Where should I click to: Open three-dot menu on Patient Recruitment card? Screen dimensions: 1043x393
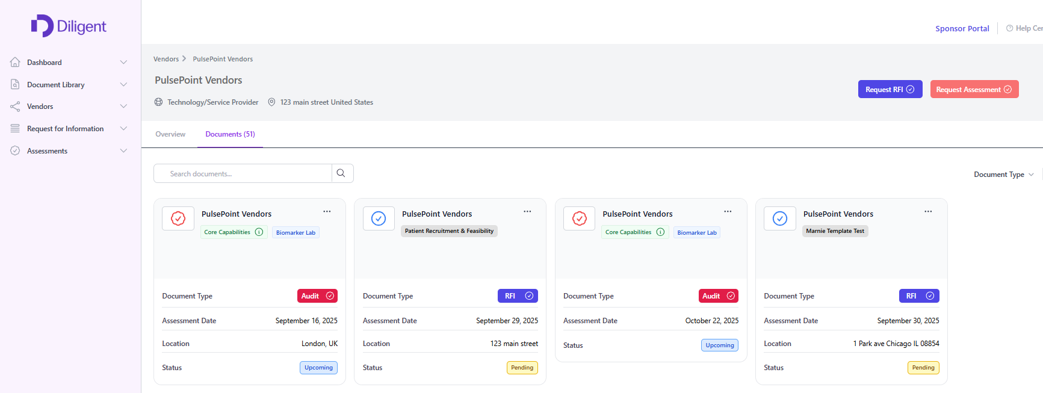coord(527,211)
